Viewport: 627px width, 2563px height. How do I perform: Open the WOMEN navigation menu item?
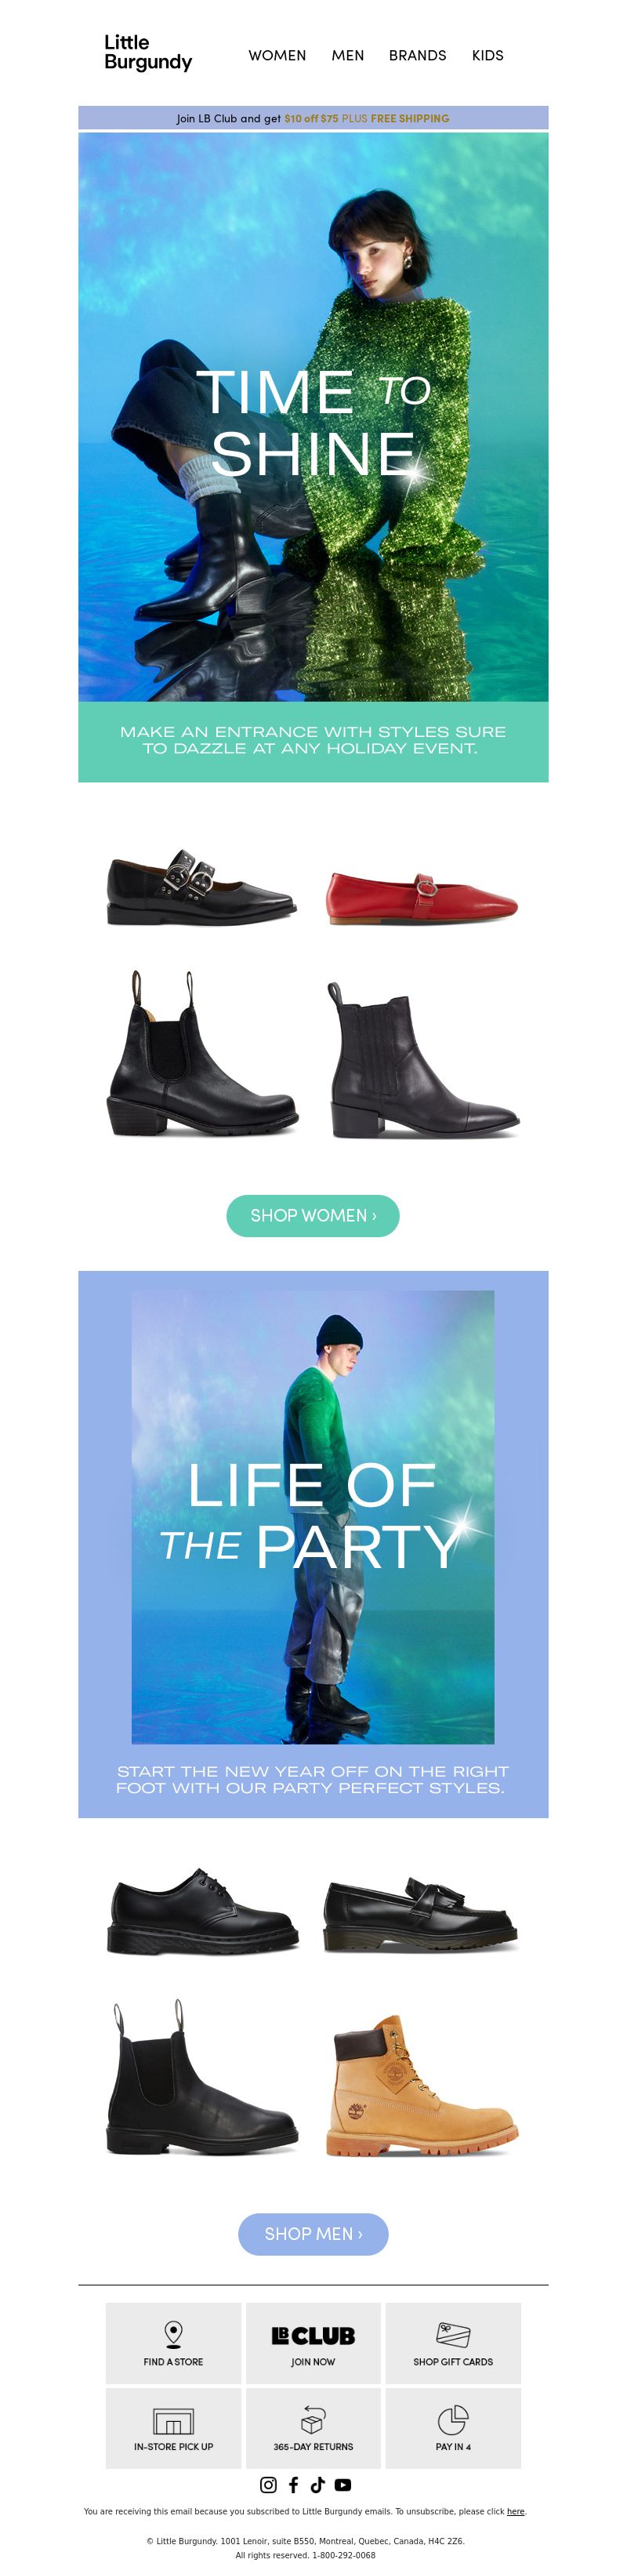(x=277, y=56)
